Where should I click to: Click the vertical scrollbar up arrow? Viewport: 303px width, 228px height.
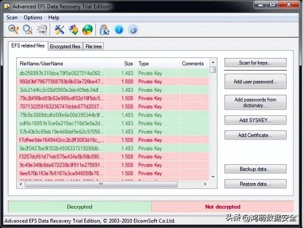tap(213, 62)
